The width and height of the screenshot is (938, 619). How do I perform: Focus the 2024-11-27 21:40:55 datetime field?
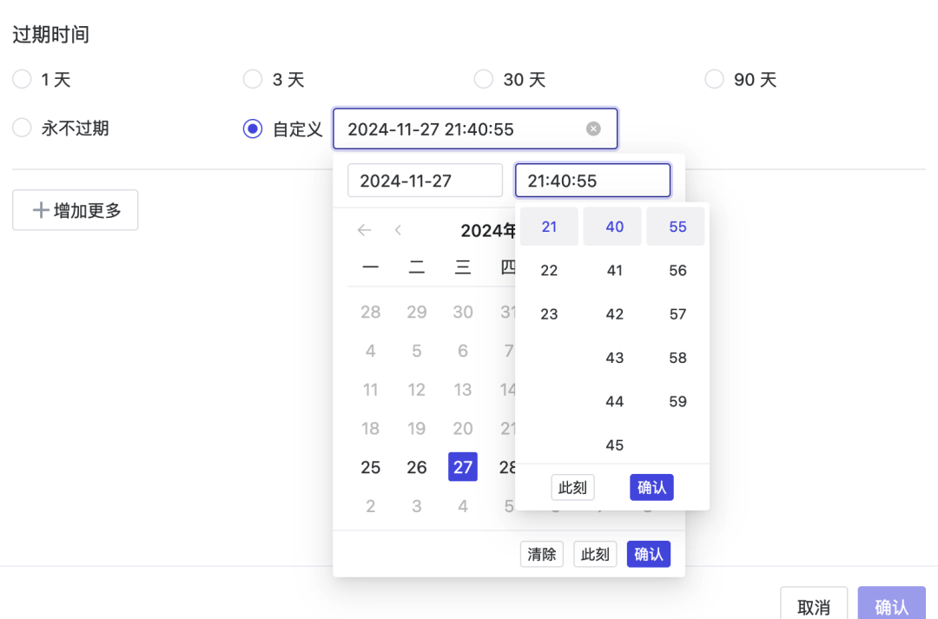pyautogui.click(x=475, y=128)
